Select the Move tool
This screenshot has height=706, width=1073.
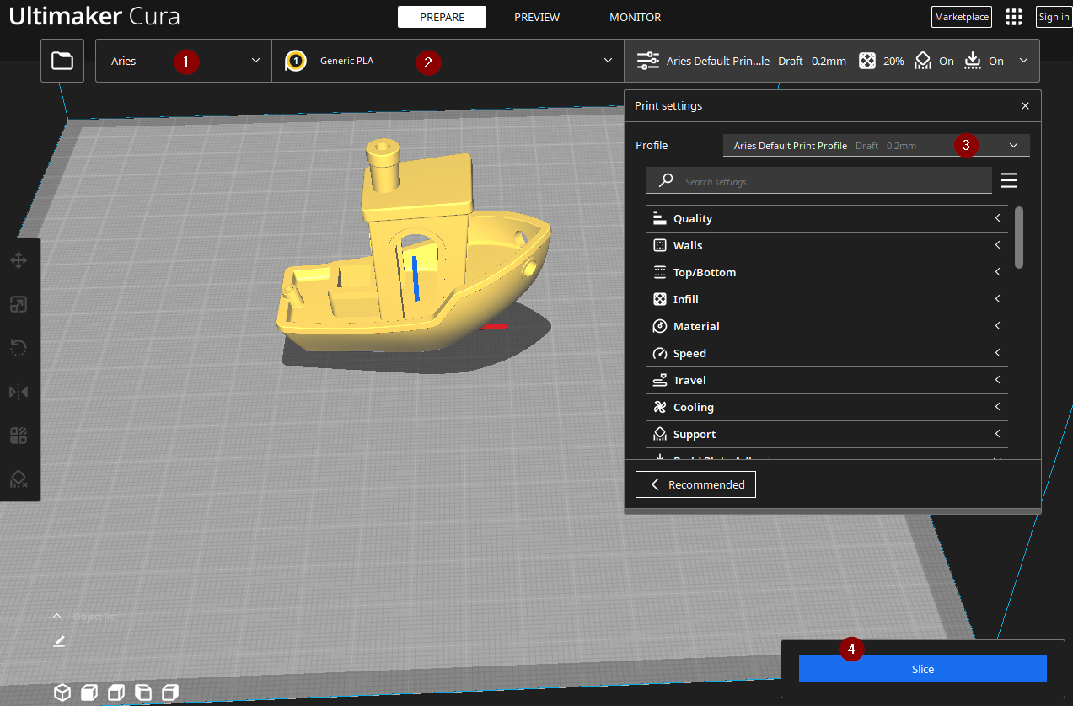pos(19,260)
